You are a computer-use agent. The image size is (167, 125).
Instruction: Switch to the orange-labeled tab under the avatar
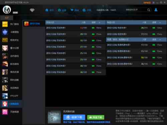click(x=7, y=18)
